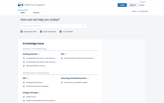Open SRV folder under Introduction to the device
This screenshot has height=103, width=164.
[x=25, y=78]
